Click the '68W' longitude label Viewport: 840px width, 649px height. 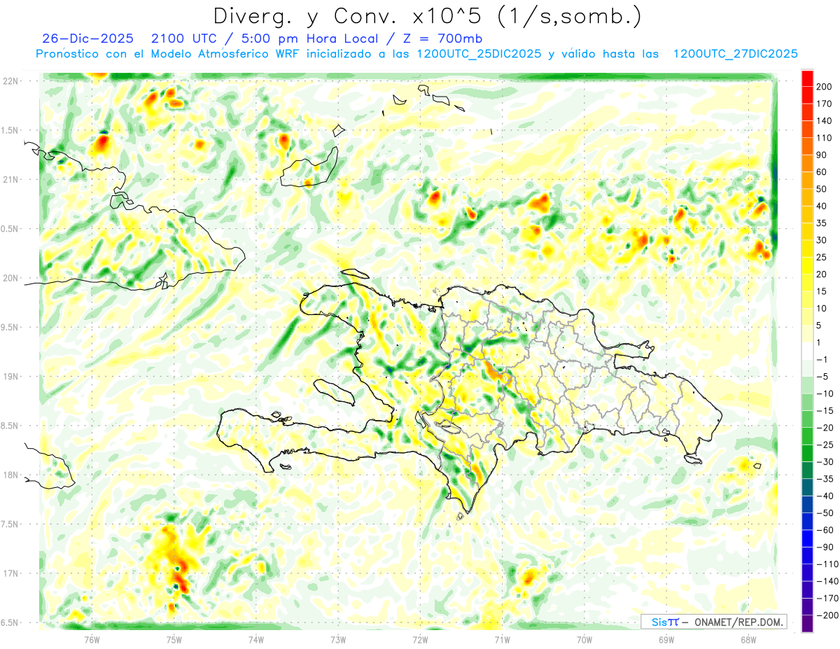pyautogui.click(x=748, y=638)
